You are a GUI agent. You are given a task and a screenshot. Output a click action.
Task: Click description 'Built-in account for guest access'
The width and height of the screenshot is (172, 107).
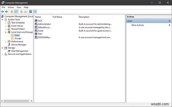(95, 31)
